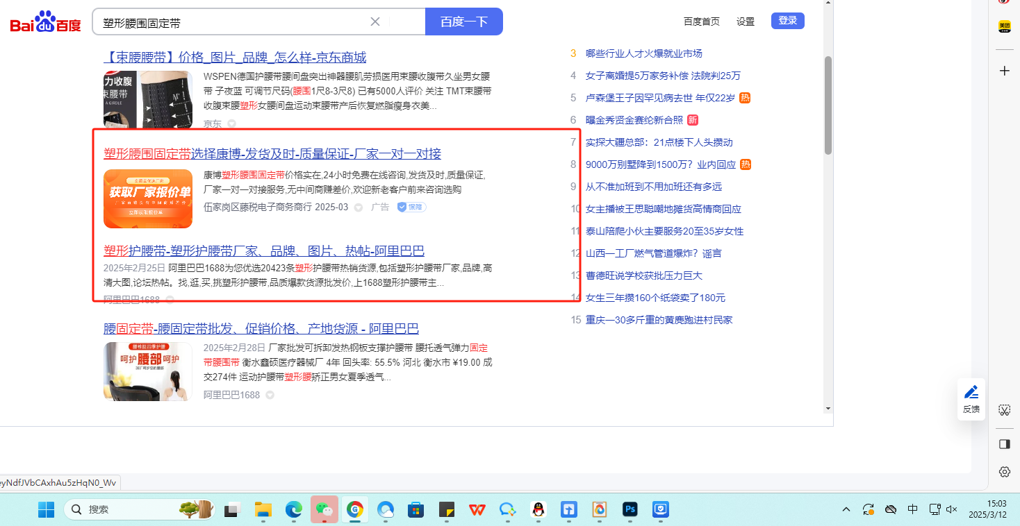Click the 登录 login button
The image size is (1020, 526).
coord(787,21)
